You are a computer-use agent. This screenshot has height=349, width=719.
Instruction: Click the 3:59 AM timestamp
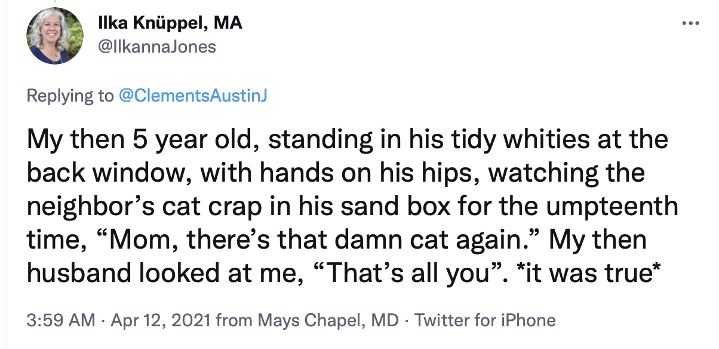tap(61, 321)
